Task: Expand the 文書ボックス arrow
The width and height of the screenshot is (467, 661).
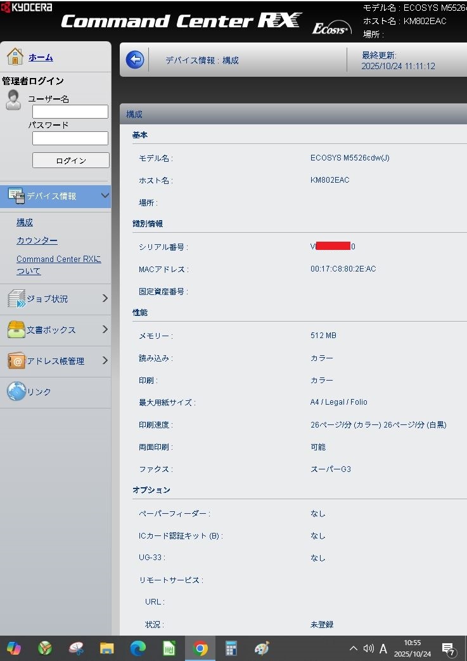Action: [x=105, y=330]
